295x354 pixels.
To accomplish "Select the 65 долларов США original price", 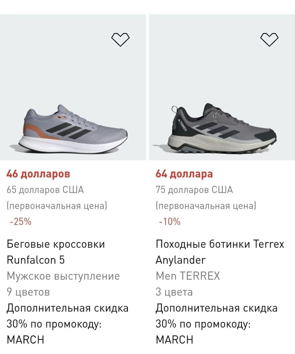I will pos(45,190).
